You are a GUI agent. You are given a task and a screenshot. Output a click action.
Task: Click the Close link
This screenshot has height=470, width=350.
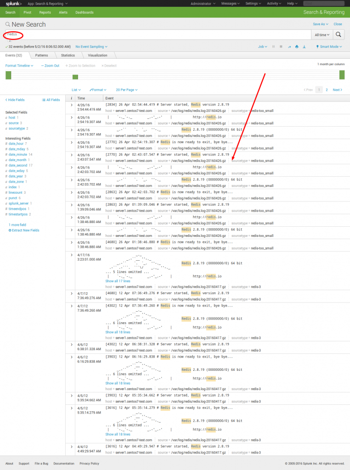coord(338,24)
